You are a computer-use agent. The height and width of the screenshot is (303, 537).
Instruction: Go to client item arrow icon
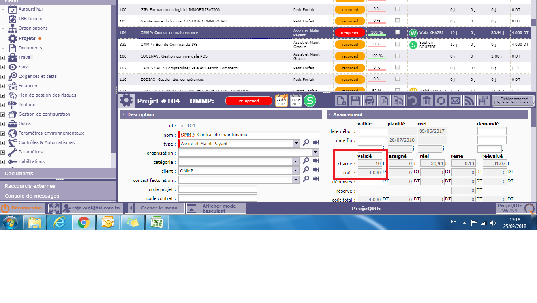tap(316, 170)
